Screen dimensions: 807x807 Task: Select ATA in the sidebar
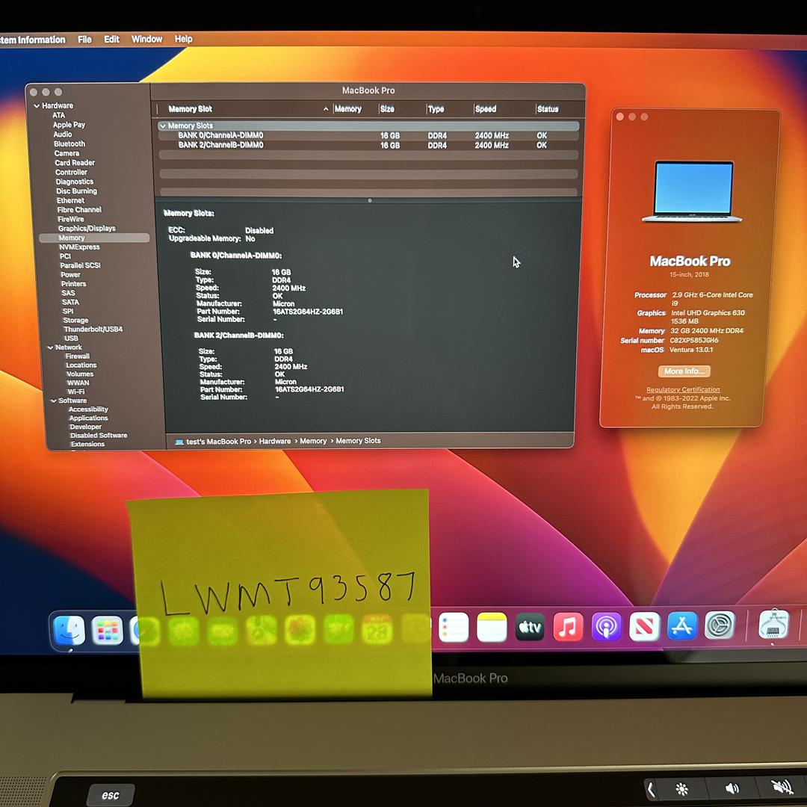click(x=59, y=115)
